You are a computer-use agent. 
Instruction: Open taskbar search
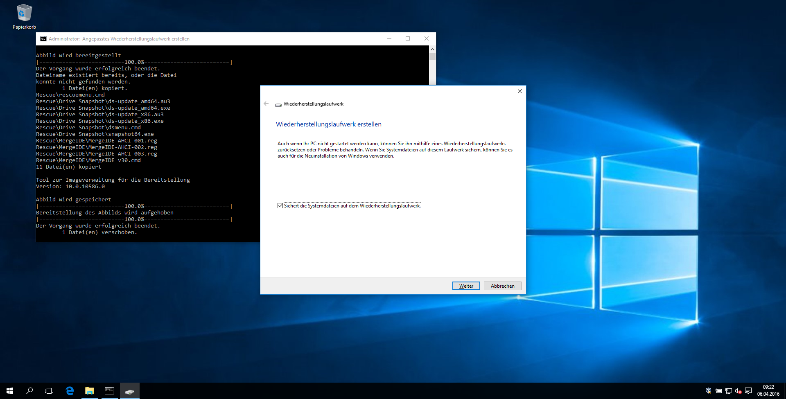point(29,391)
